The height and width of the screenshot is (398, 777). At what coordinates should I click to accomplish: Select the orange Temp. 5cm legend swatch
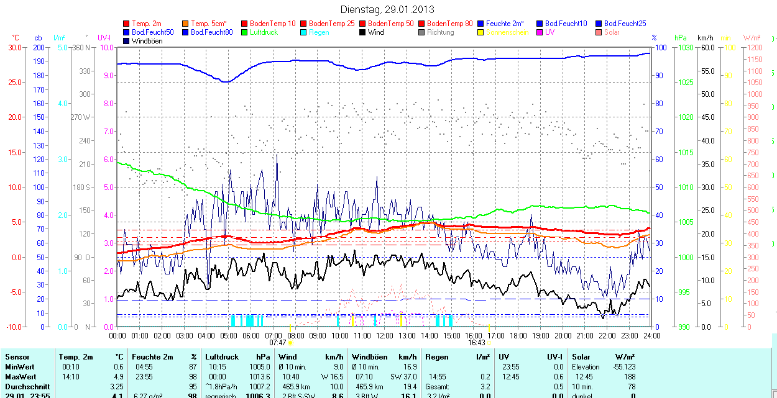186,24
